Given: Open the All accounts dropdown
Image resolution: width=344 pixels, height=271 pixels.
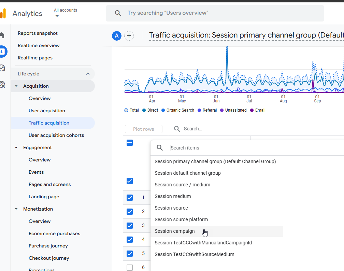Looking at the screenshot, I should click(x=66, y=13).
